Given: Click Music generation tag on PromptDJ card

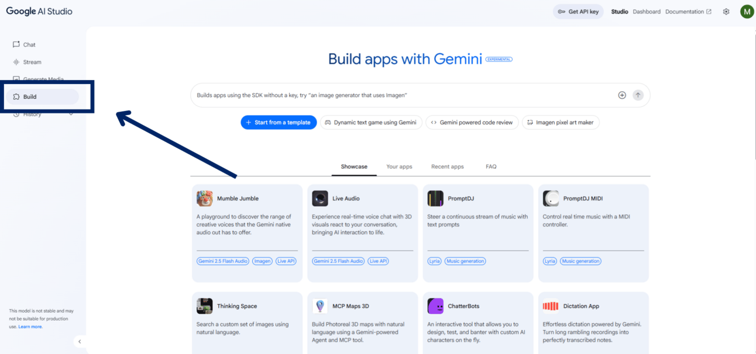Looking at the screenshot, I should pos(465,261).
